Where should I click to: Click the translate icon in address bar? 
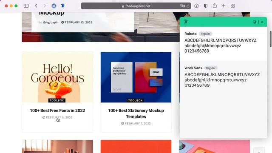click(x=182, y=6)
